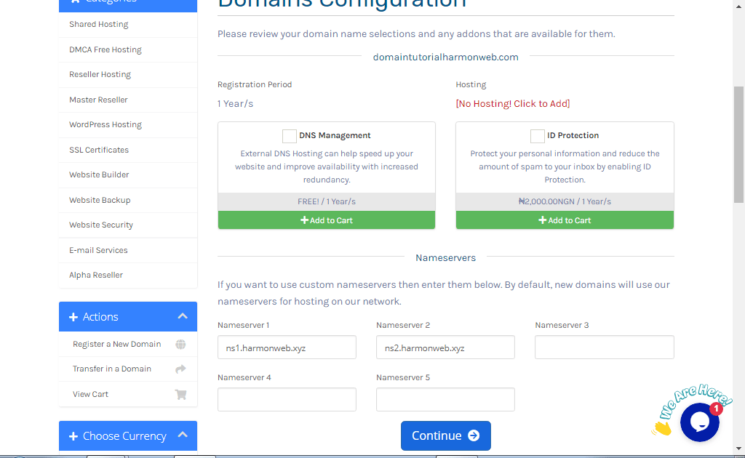This screenshot has width=745, height=458.
Task: Click the plus icon on the Actions panel
Action: 73,316
